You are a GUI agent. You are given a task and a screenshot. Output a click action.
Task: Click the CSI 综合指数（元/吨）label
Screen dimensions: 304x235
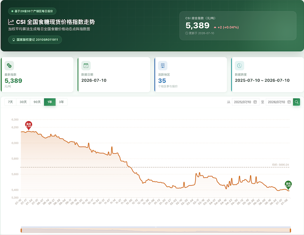200,18
